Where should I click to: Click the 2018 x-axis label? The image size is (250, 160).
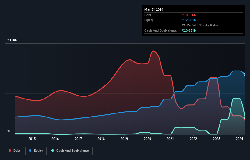101,139
